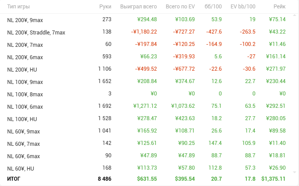Viewport: 299px width, 186px height.
Task: Select the NL 200¥, HU row
Action: coord(22,69)
